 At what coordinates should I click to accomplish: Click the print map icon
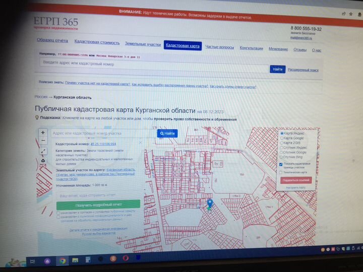point(43,160)
